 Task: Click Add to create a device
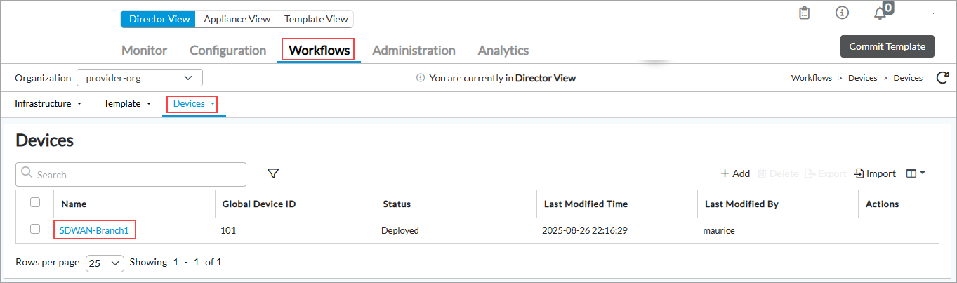pyautogui.click(x=735, y=173)
